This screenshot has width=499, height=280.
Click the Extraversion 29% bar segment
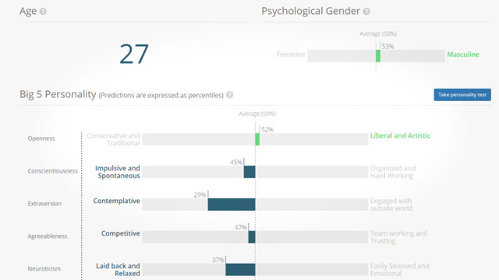[x=232, y=205]
